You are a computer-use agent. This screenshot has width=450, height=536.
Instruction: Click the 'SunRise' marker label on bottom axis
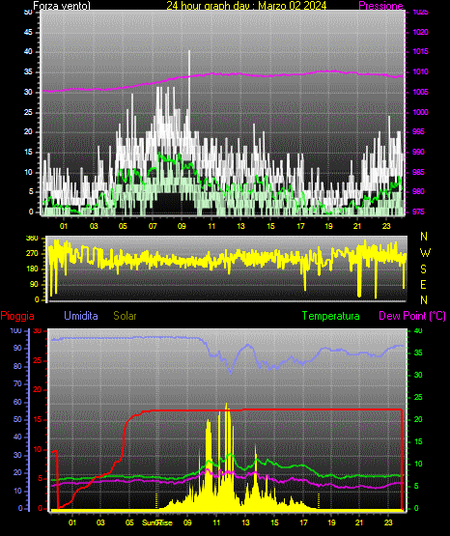tap(157, 522)
